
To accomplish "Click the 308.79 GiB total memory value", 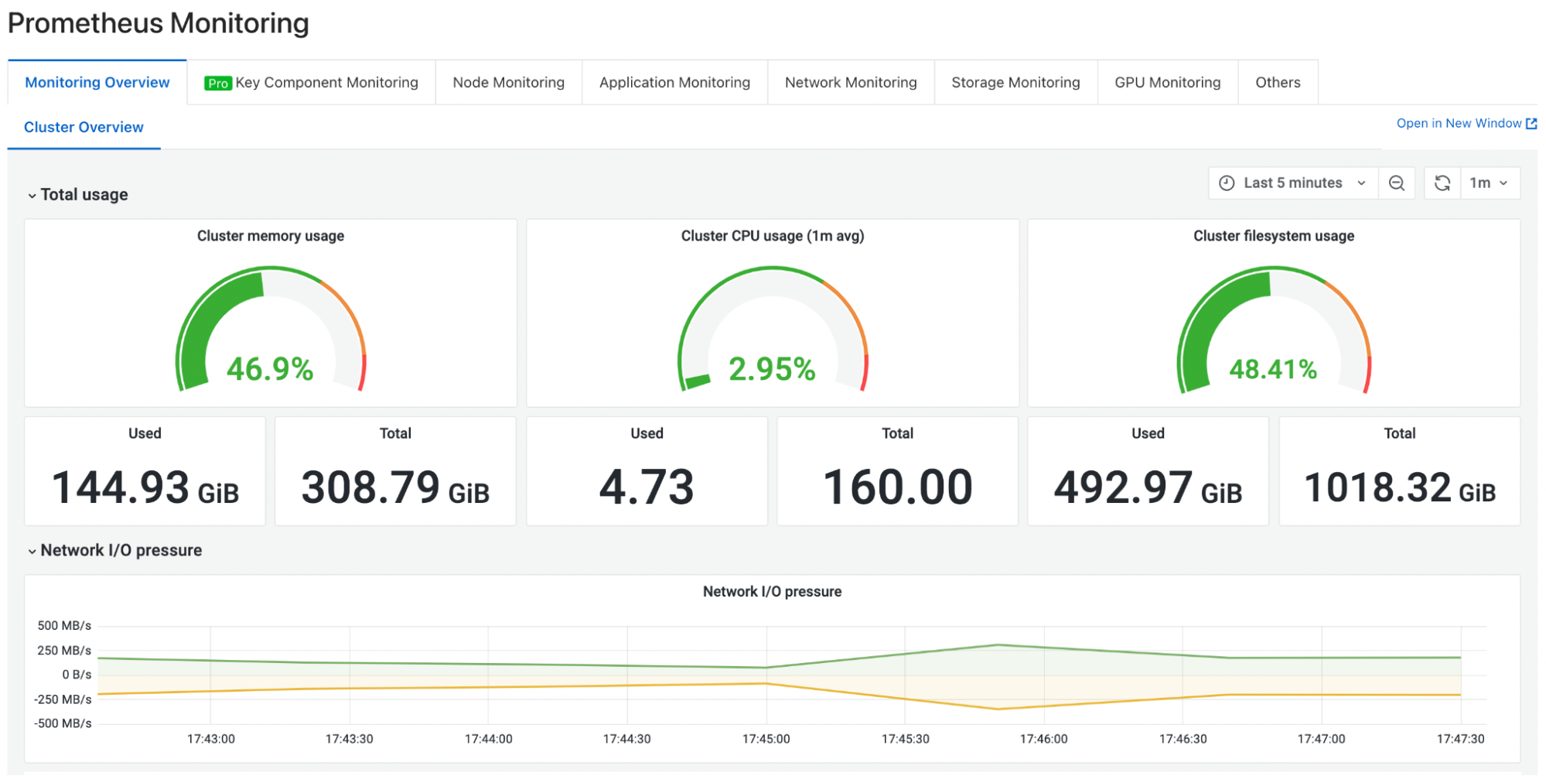I will [395, 488].
